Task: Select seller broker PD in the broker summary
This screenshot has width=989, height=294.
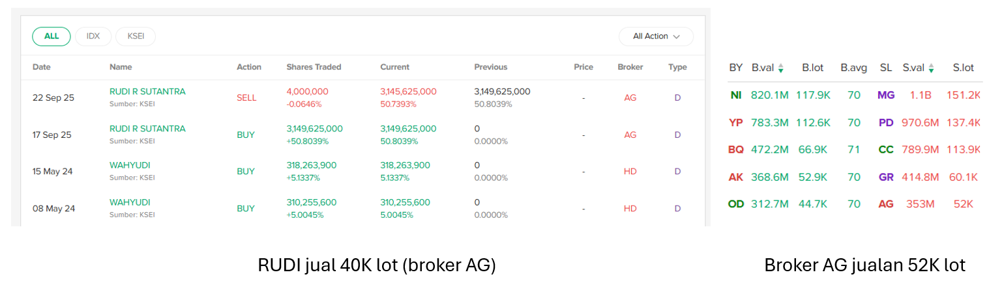Action: (x=886, y=122)
